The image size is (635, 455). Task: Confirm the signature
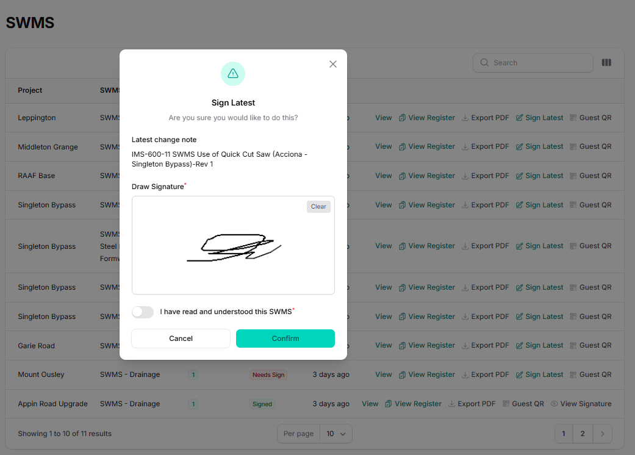click(x=285, y=339)
